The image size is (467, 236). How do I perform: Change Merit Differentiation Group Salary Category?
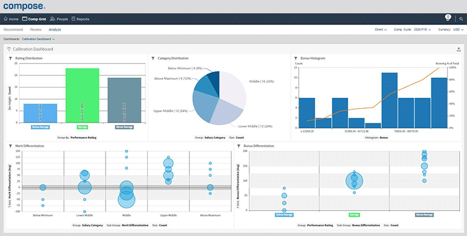click(x=88, y=225)
